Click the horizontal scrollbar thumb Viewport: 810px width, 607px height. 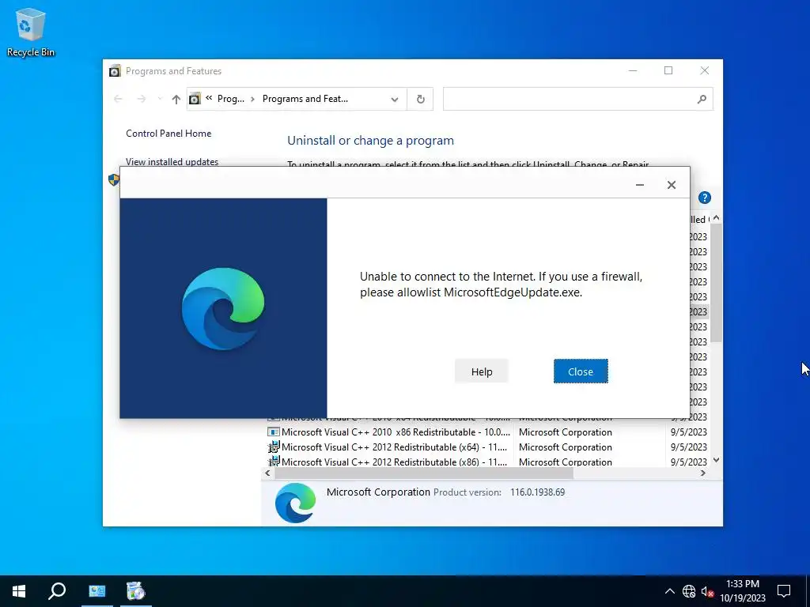pyautogui.click(x=424, y=473)
